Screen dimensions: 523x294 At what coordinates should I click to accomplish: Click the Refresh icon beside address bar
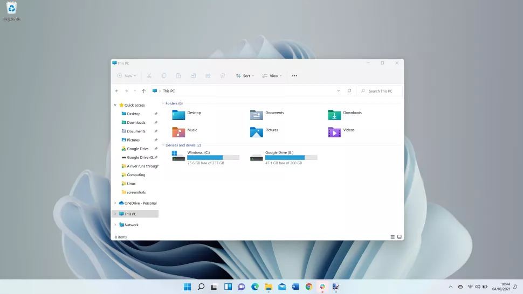coord(349,91)
